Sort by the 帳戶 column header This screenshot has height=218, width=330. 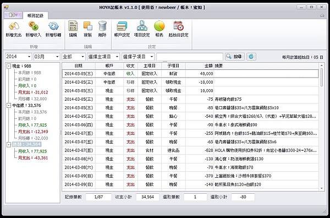[x=109, y=66]
